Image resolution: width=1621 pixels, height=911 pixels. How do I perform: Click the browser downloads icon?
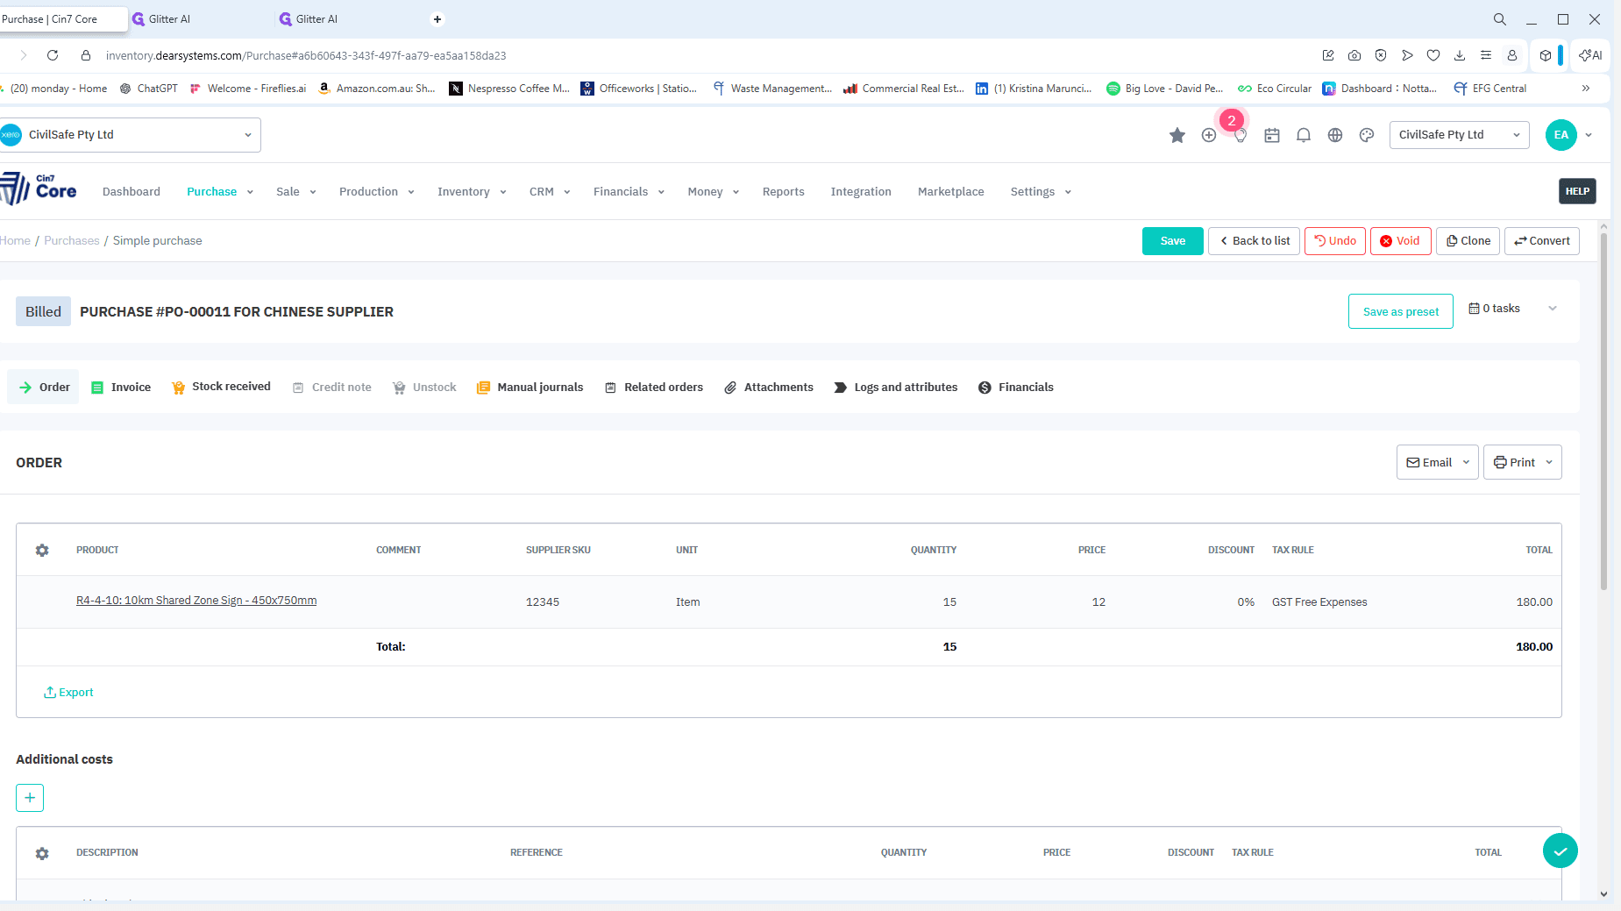coord(1460,55)
